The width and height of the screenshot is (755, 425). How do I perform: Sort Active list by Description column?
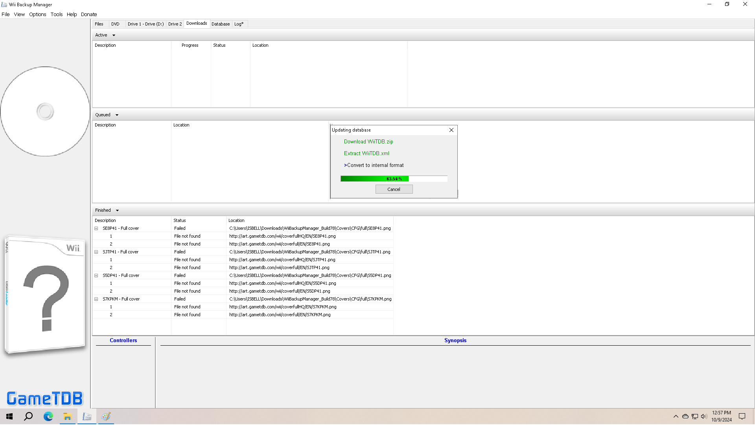point(132,46)
